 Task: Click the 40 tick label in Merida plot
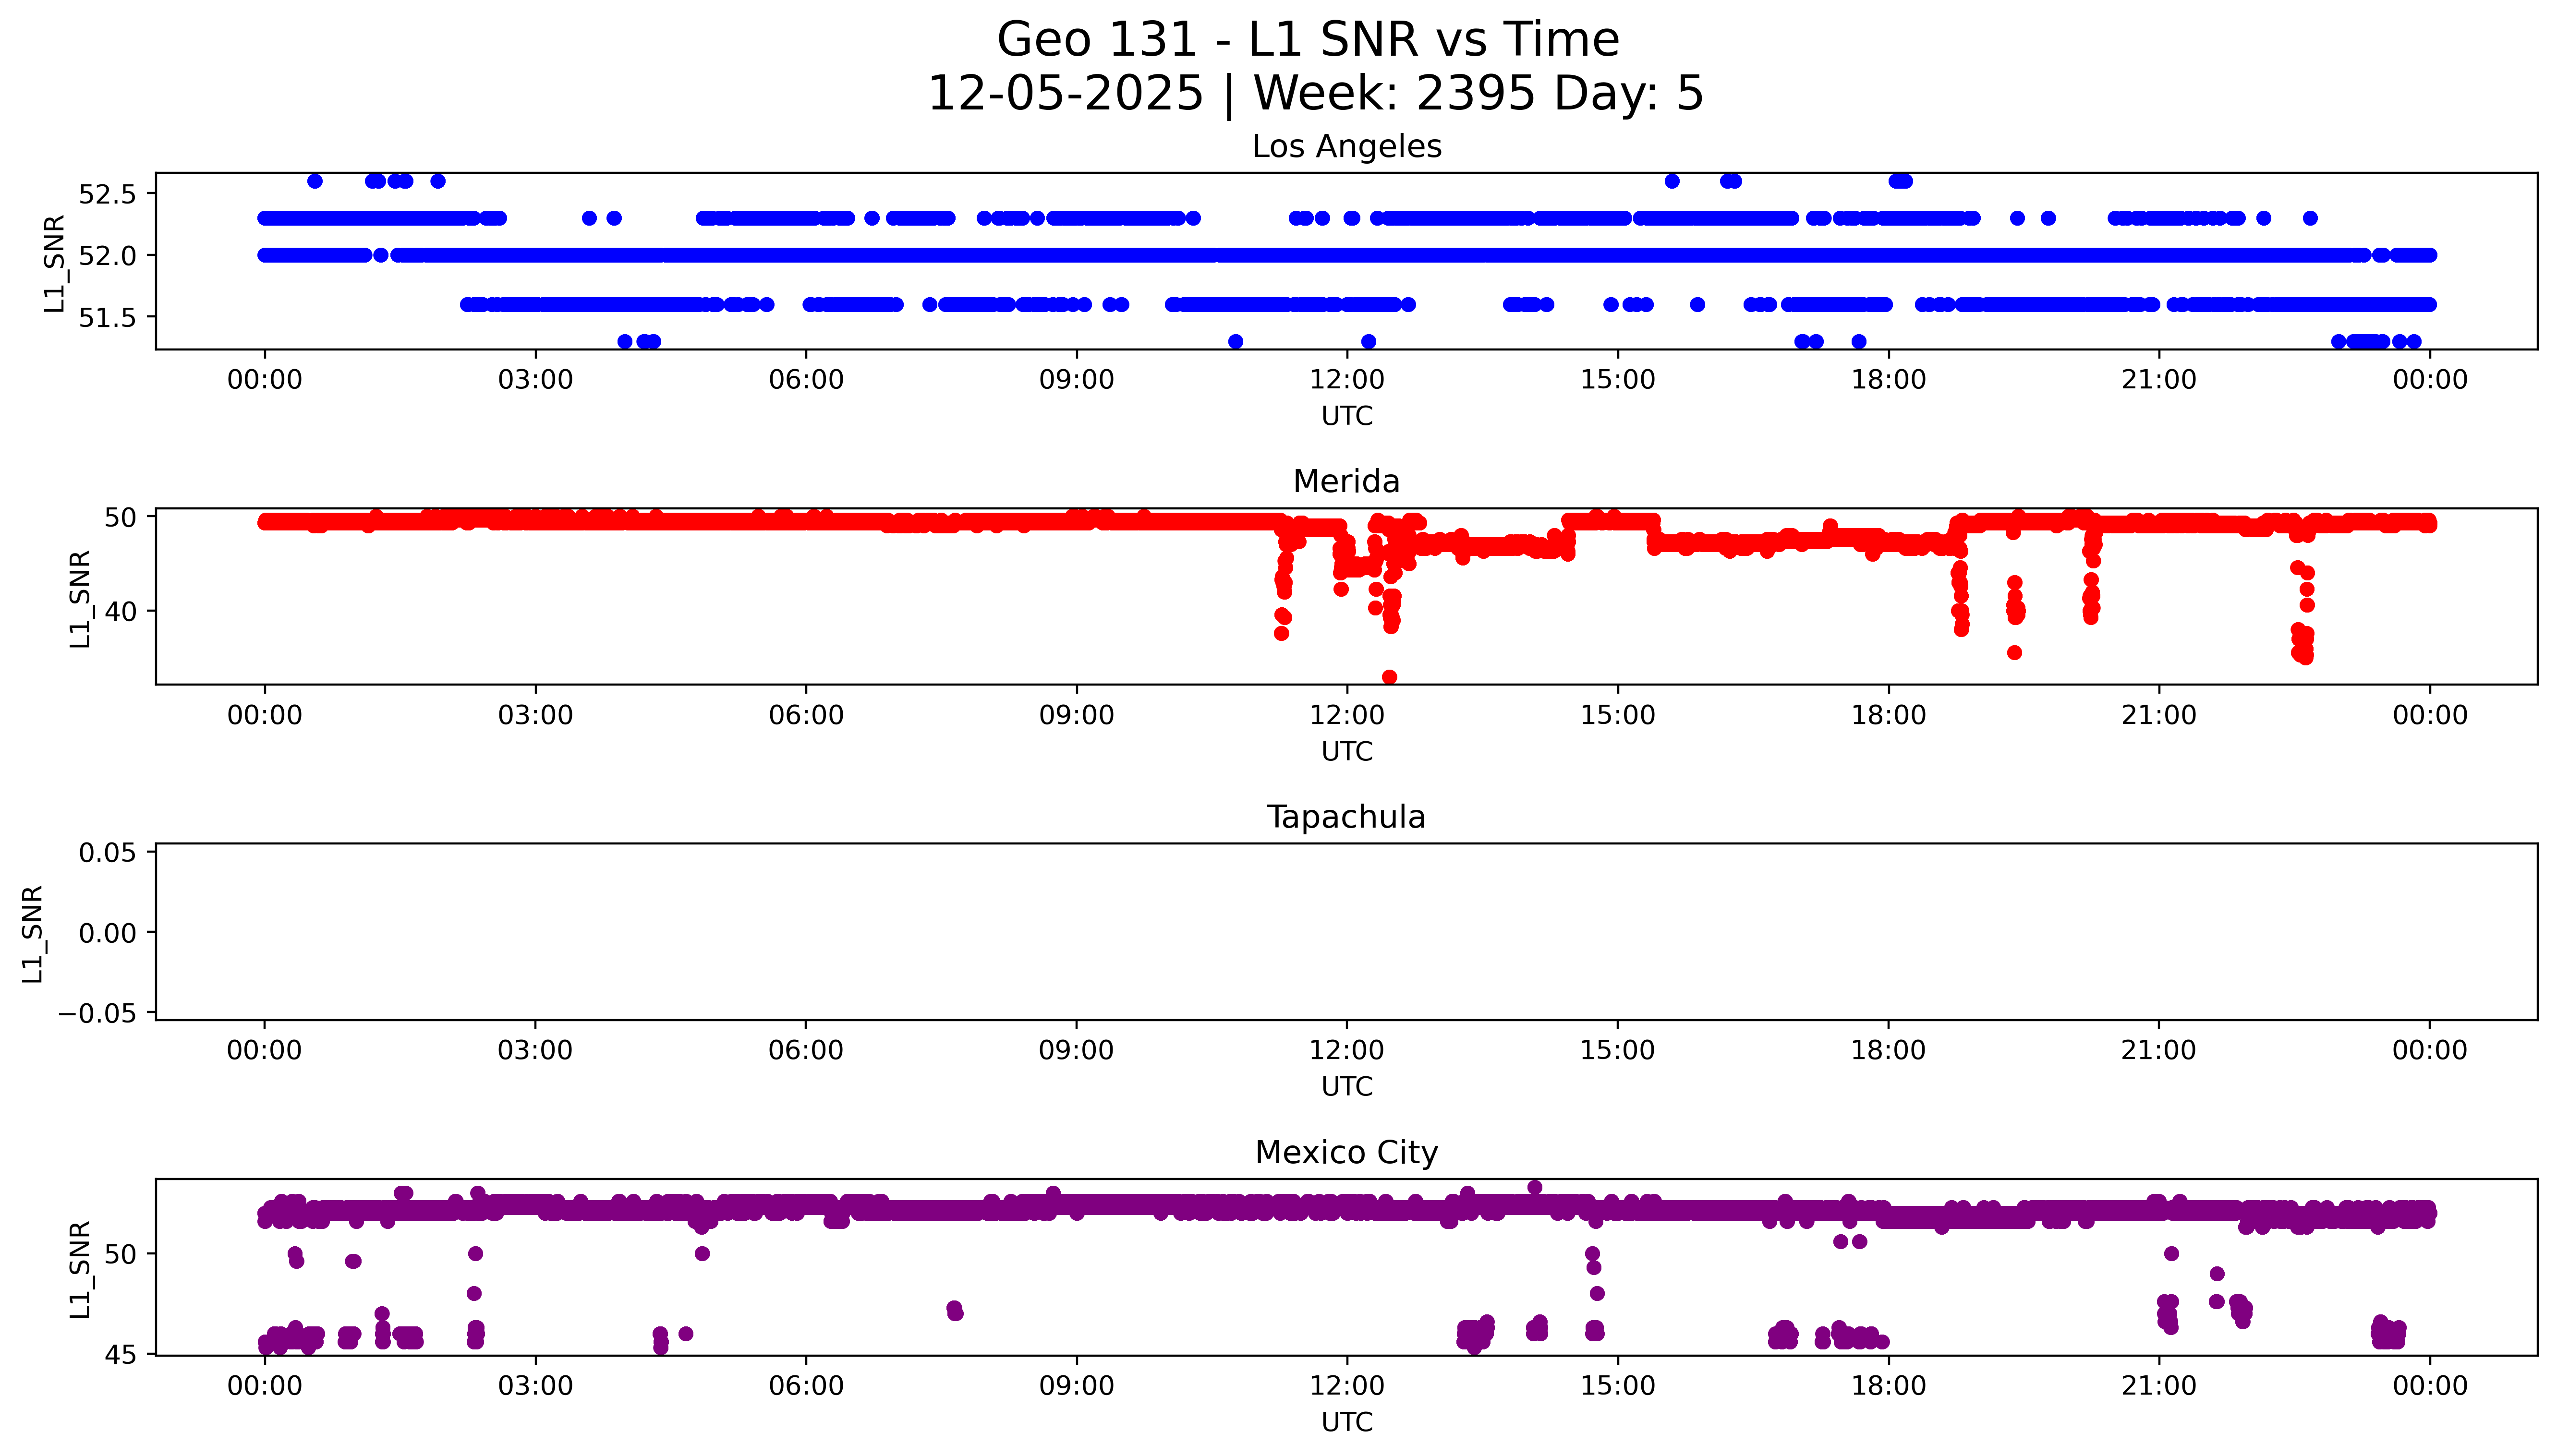[120, 611]
